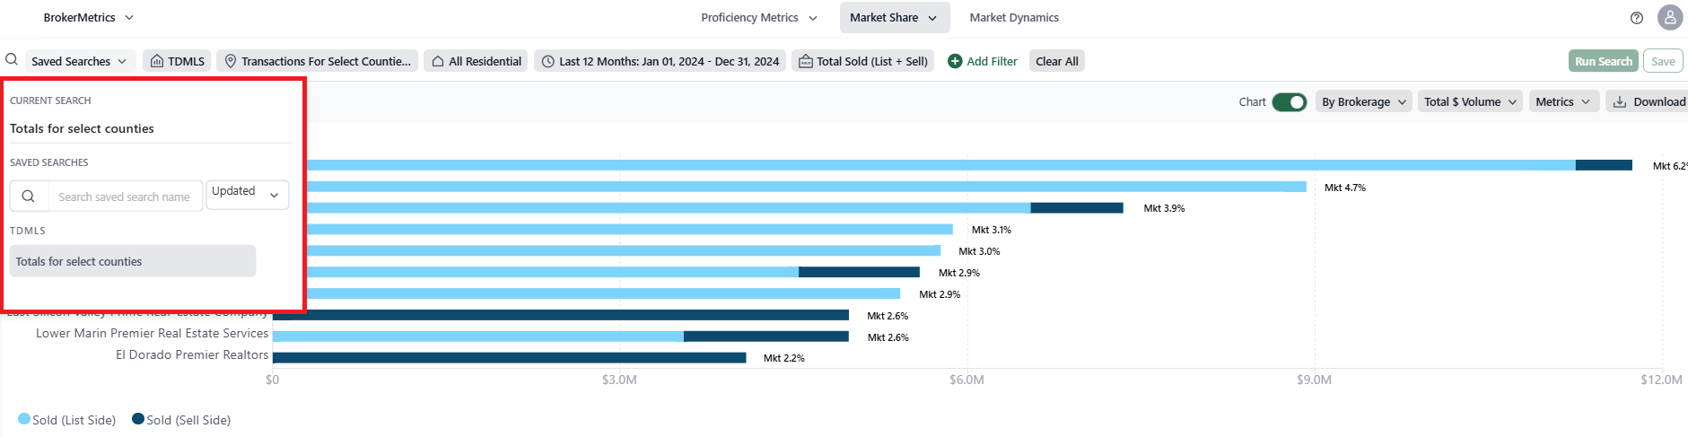
Task: Click the CURRENT SEARCH heading
Action: coord(50,101)
